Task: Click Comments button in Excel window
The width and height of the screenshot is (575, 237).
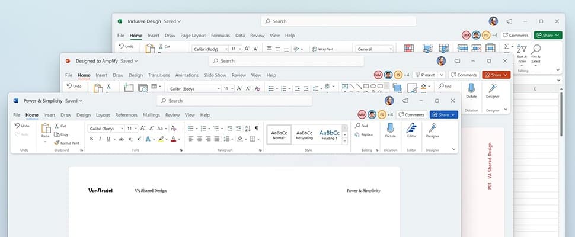Action: point(516,35)
